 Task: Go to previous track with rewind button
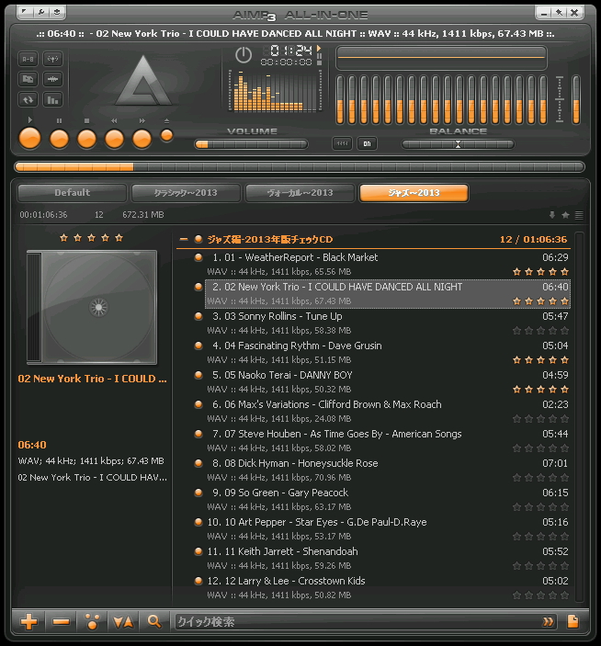pyautogui.click(x=115, y=139)
